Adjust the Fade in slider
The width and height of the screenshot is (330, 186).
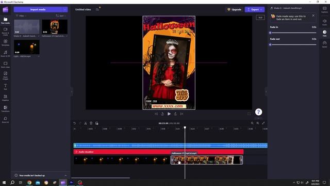coord(293,33)
